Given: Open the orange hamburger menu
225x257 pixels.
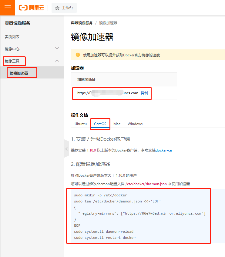Looking at the screenshot, I should pyautogui.click(x=8, y=8).
